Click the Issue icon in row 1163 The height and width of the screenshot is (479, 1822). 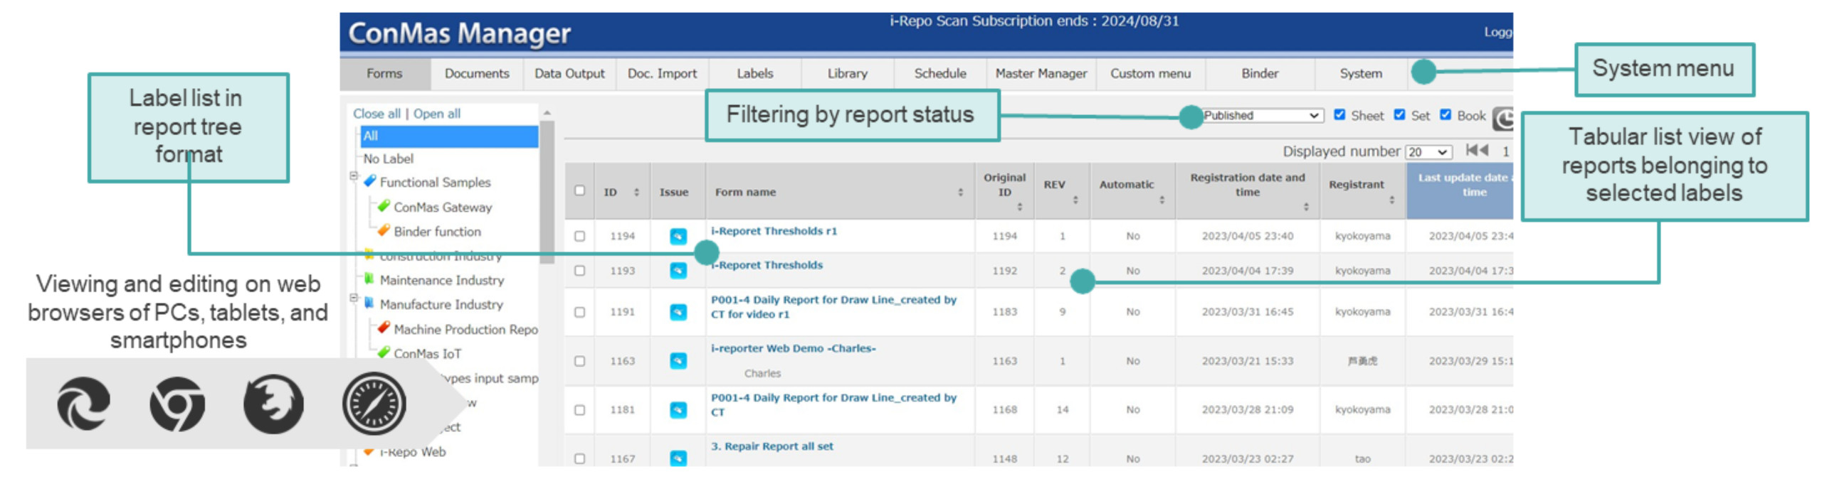(x=678, y=361)
